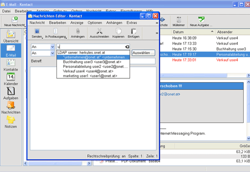Click the Kopieren icon in the editor

point(119,31)
